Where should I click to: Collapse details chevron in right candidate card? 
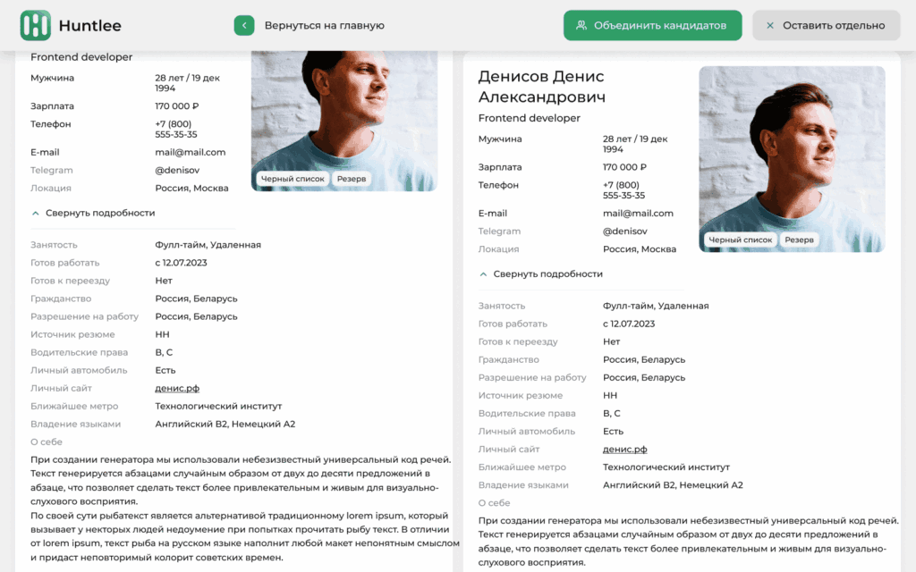point(483,273)
